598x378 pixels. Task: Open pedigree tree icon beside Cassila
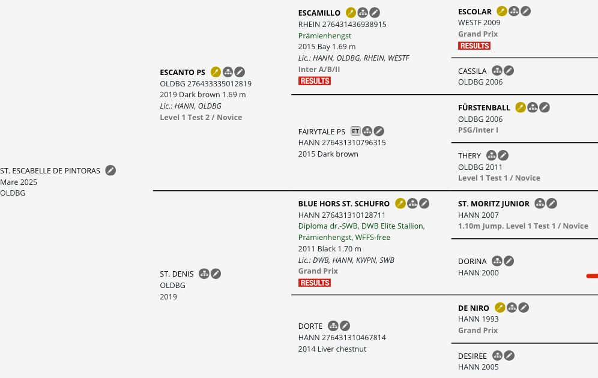point(497,70)
